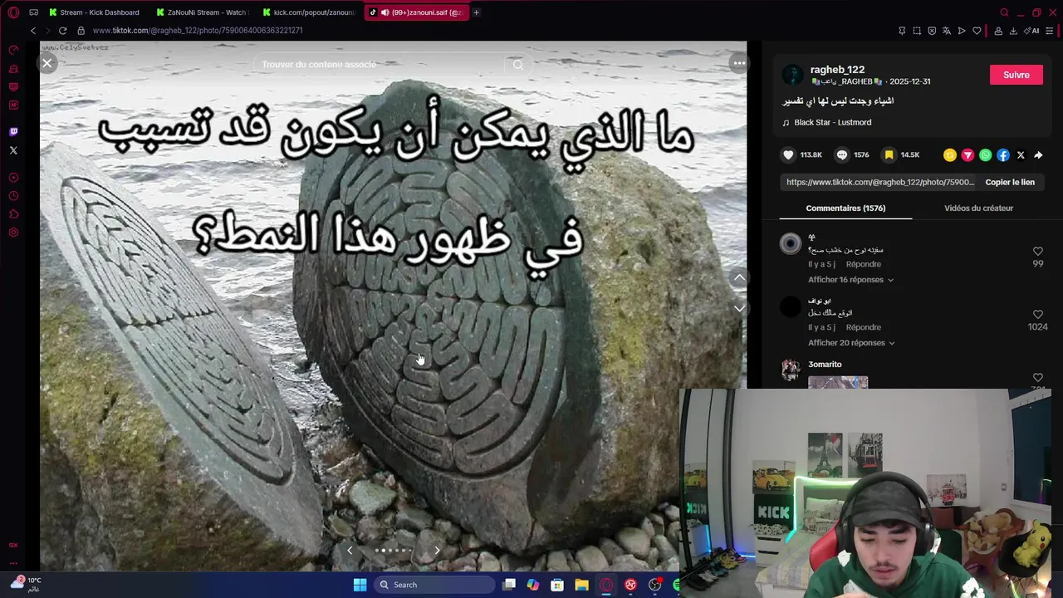Like the post with the heart icon
Screen dimensions: 1063x598
click(x=788, y=155)
